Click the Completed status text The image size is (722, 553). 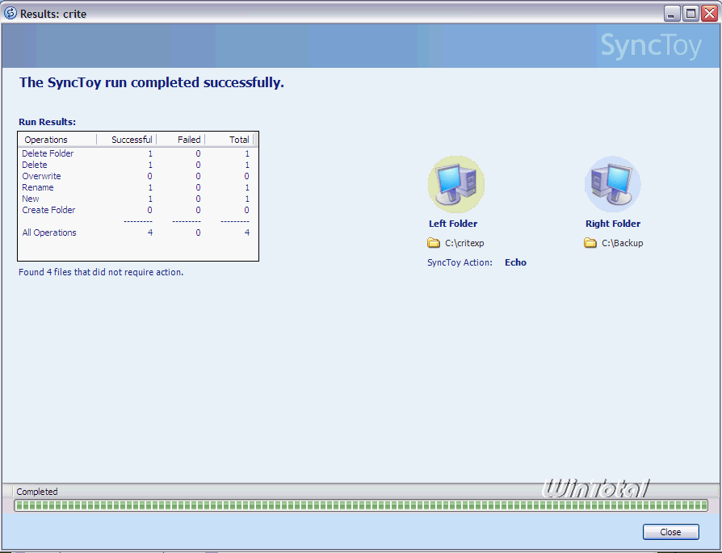[37, 492]
